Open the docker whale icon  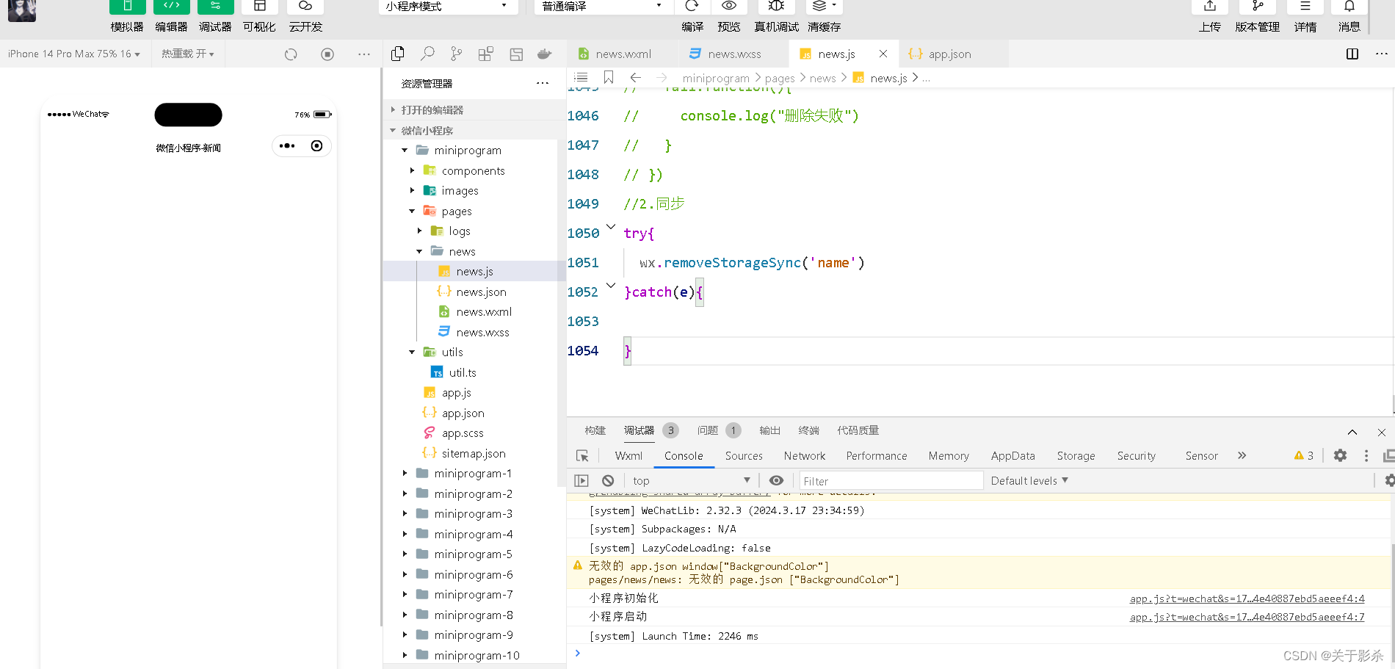545,54
